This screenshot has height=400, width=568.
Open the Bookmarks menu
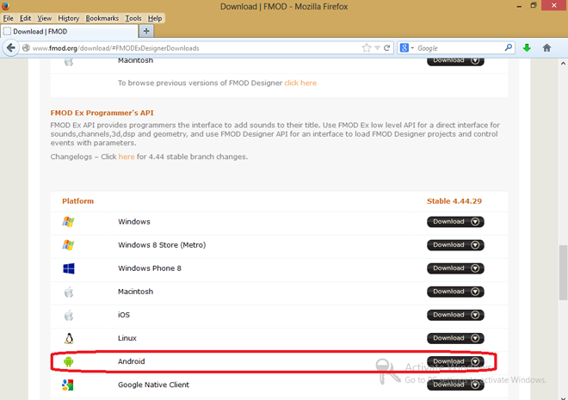click(102, 18)
